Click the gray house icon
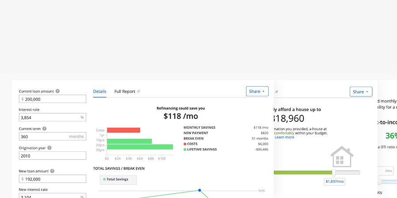Image resolution: width=397 pixels, height=198 pixels. click(342, 157)
